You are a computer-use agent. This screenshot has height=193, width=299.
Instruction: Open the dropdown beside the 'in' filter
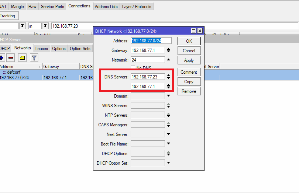coord(45,26)
